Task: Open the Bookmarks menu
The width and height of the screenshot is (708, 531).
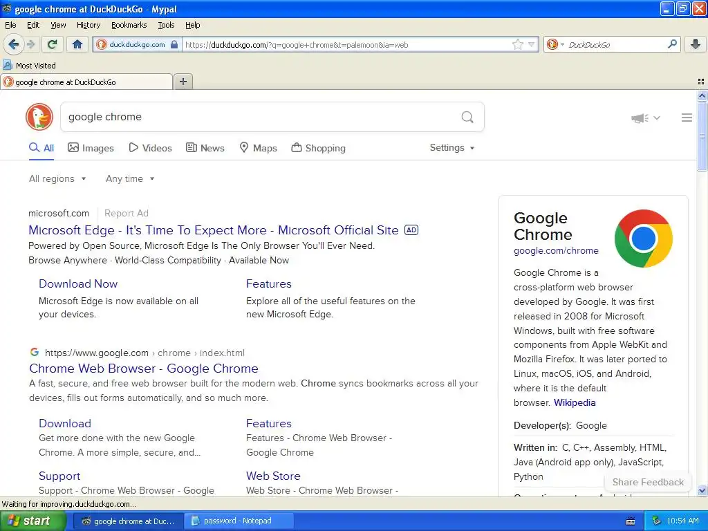Action: pos(129,25)
